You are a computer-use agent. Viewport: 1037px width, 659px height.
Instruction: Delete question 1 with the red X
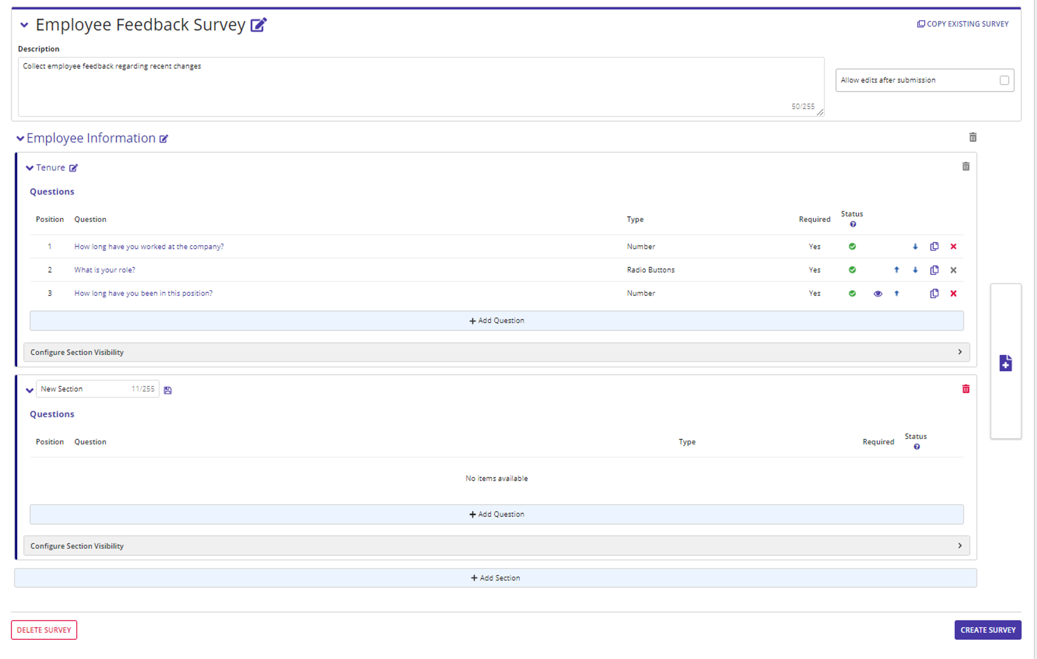coord(954,247)
